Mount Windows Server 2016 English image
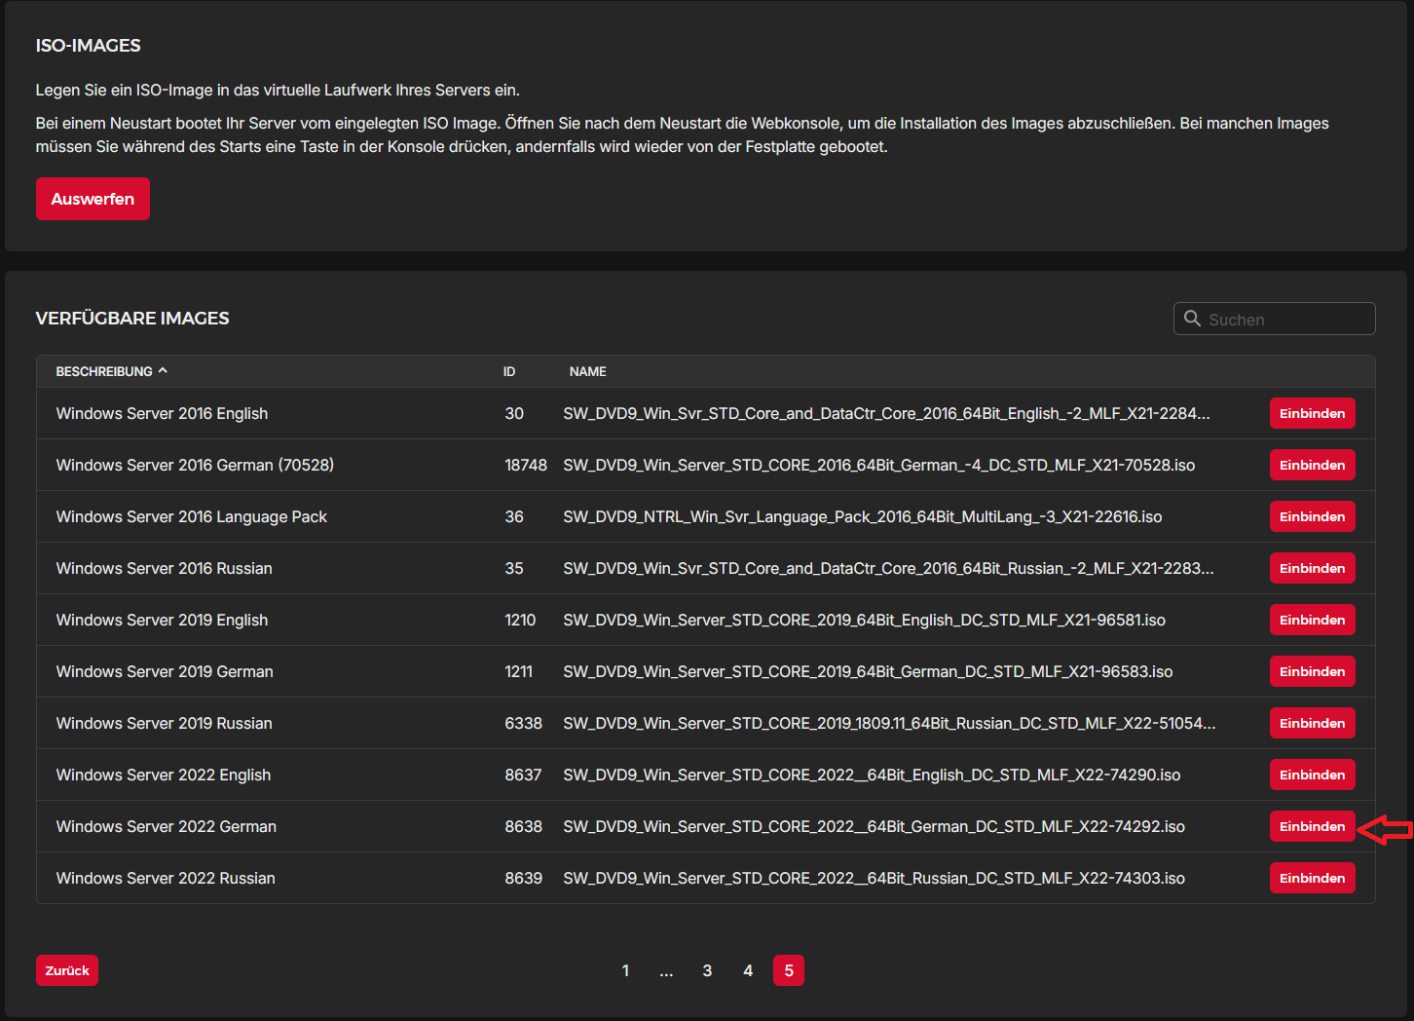Viewport: 1414px width, 1021px height. tap(1312, 413)
